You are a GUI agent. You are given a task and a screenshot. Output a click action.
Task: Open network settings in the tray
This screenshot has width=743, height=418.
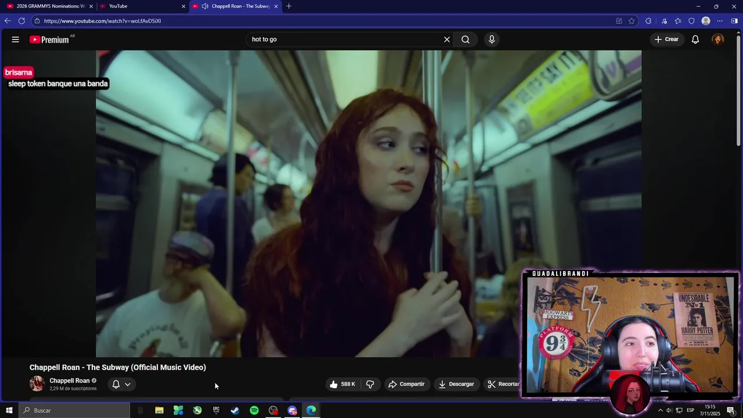coord(679,410)
